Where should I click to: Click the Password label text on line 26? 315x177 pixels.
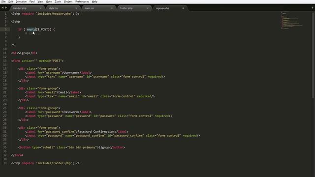tap(70, 112)
